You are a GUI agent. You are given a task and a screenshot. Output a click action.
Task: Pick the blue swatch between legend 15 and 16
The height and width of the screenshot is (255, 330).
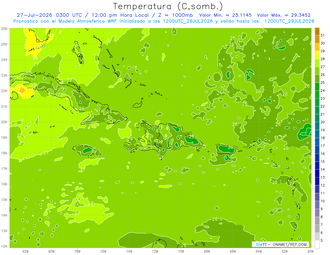point(317,158)
